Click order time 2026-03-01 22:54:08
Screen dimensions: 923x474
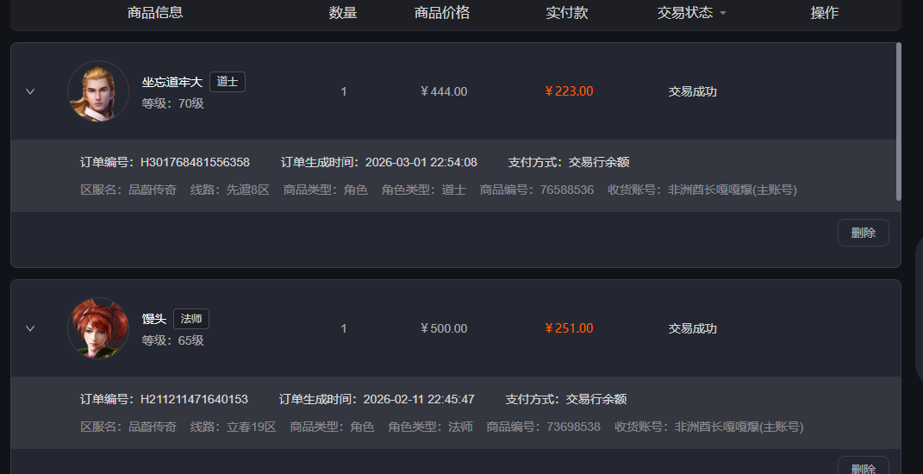[x=421, y=162]
